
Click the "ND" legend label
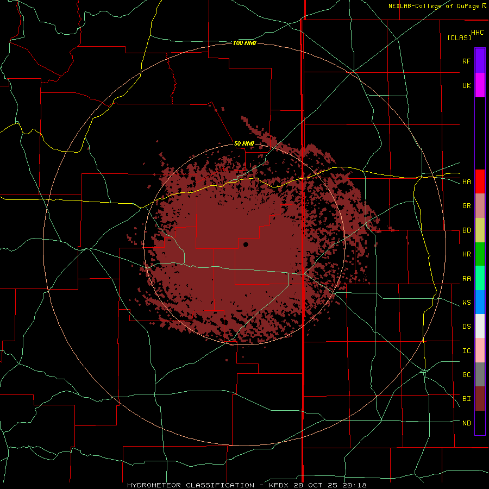466,423
